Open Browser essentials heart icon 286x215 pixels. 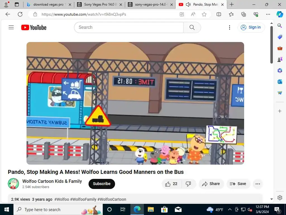click(256, 14)
